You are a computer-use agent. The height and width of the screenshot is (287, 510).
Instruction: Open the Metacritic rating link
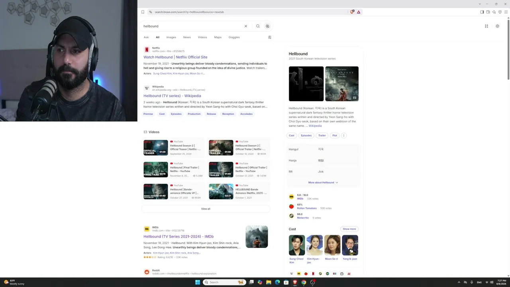[303, 218]
